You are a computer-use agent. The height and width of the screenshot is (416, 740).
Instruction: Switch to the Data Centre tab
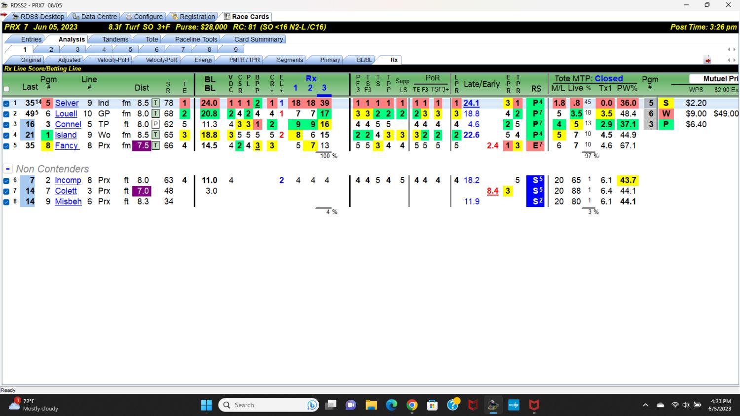tap(94, 16)
